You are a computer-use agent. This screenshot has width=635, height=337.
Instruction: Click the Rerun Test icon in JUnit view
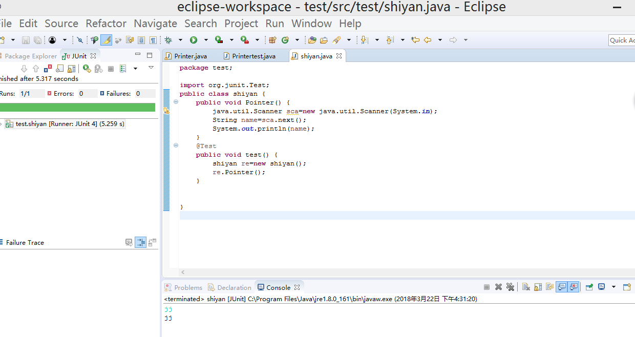(87, 69)
